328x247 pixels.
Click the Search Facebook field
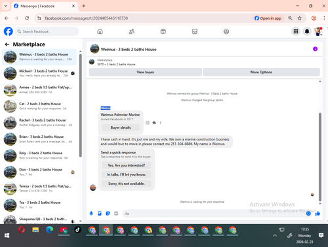[x=47, y=31]
